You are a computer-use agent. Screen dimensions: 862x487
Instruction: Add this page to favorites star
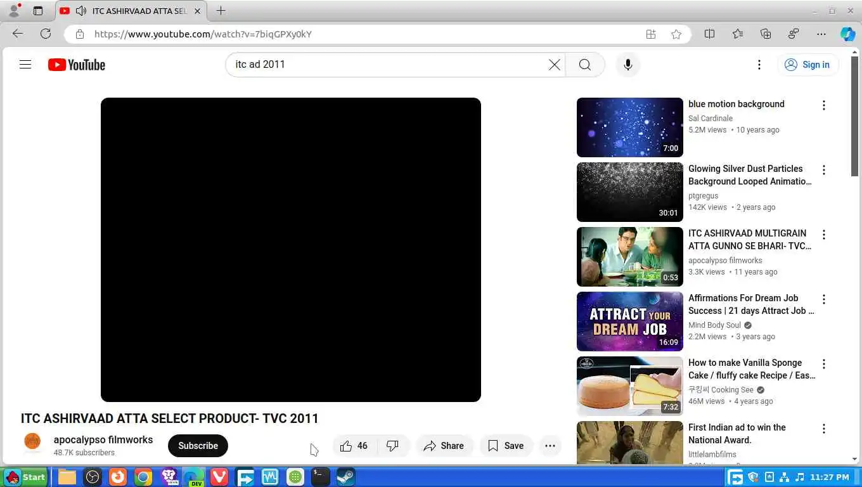676,34
